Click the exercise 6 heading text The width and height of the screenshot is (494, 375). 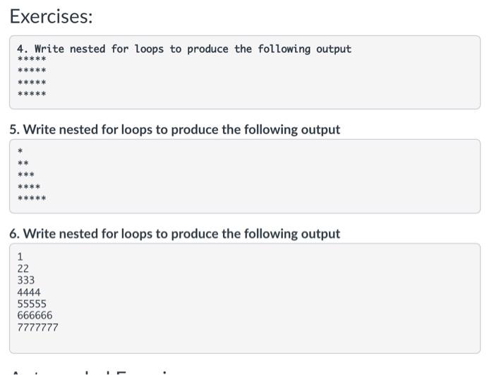[x=174, y=234]
